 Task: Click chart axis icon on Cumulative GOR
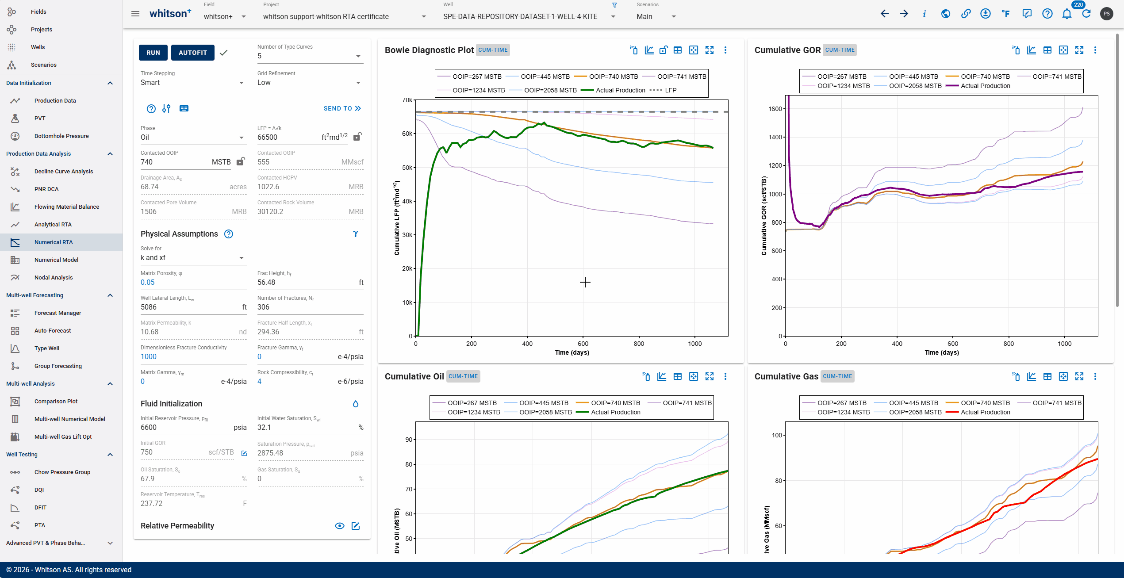pyautogui.click(x=1032, y=50)
